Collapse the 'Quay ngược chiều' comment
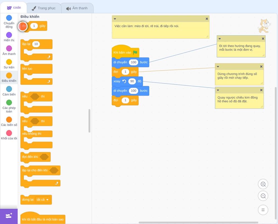Viewport: 278px width, 224px height. (218, 90)
